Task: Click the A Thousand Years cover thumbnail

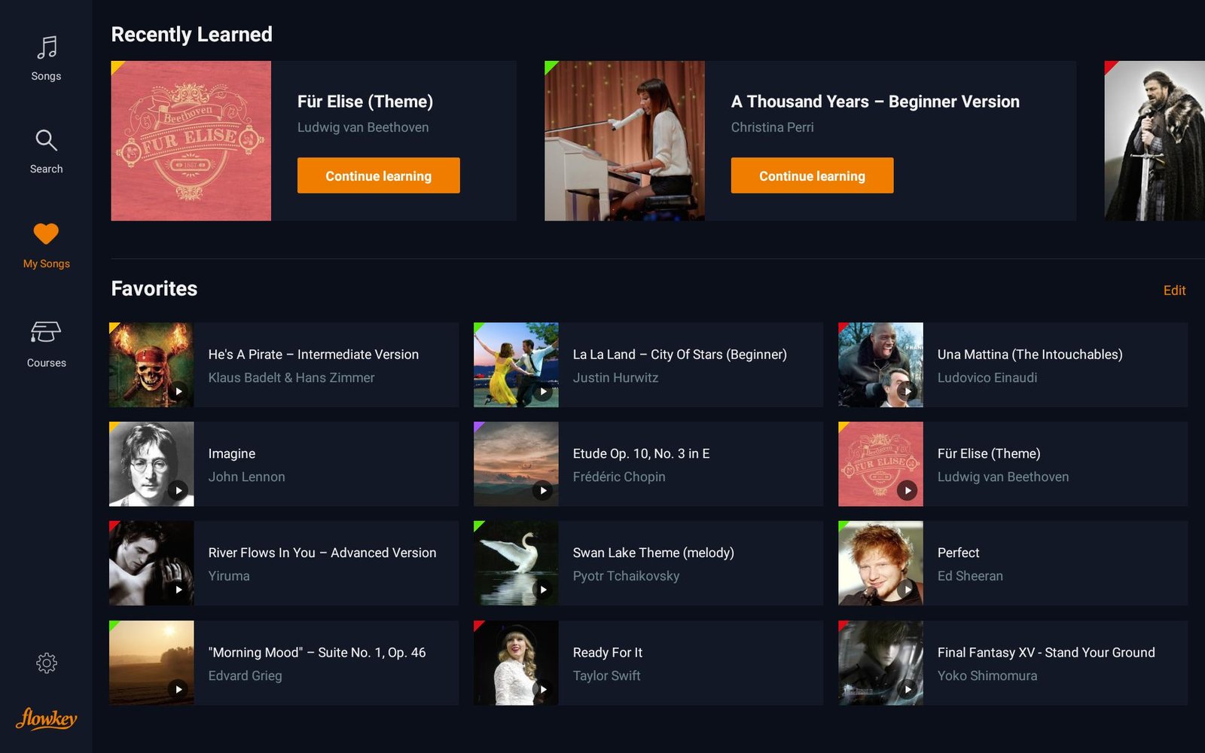Action: click(624, 141)
